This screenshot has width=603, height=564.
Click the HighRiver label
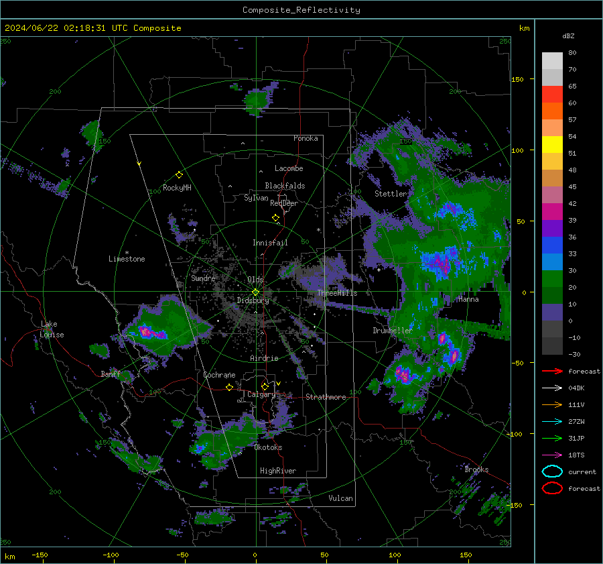coord(278,471)
